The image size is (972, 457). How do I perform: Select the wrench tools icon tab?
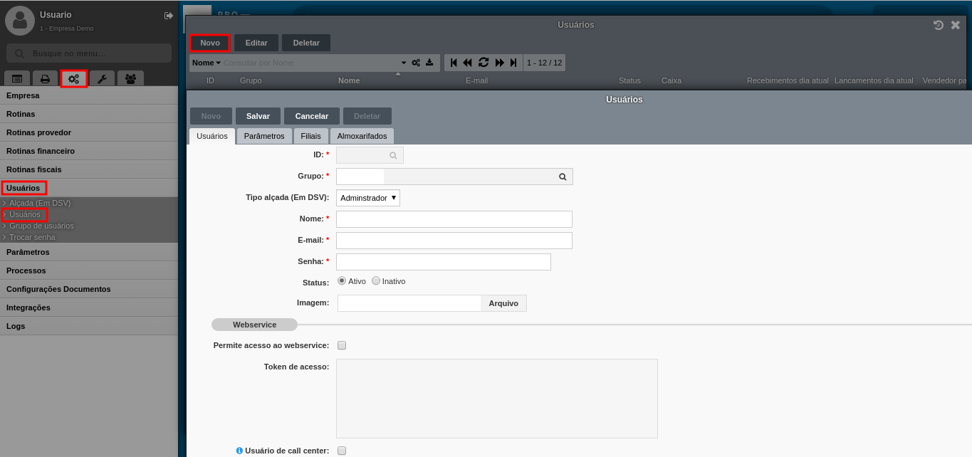tap(102, 78)
